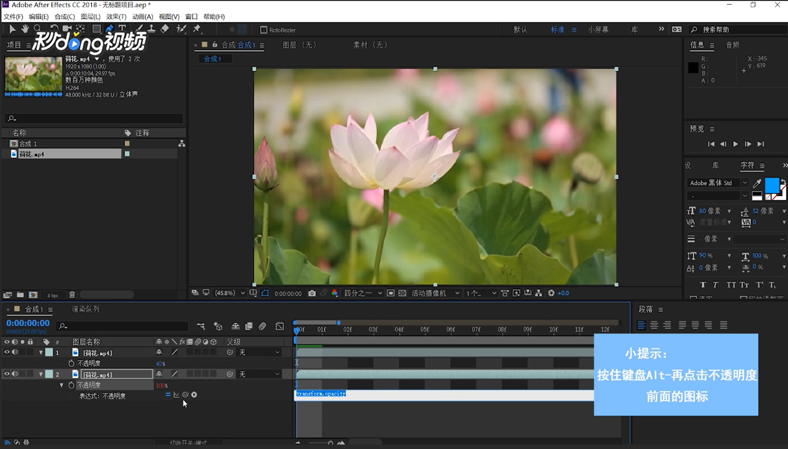
Task: Enable the RotoBezier checkbox
Action: pos(264,30)
